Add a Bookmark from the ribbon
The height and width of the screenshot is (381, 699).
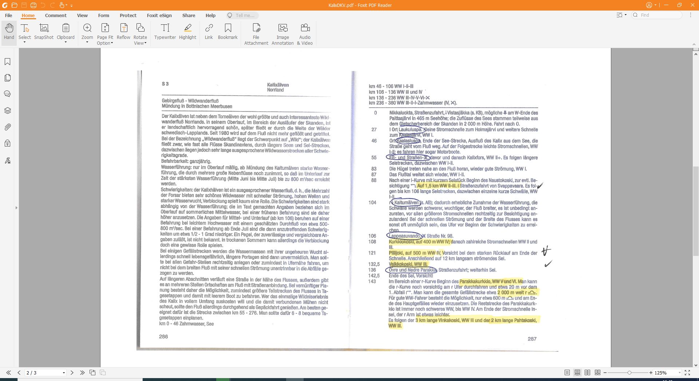[x=228, y=32]
